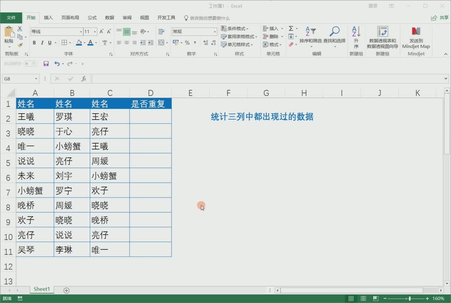
Task: Switch to the 页面布局 tab
Action: [x=70, y=18]
